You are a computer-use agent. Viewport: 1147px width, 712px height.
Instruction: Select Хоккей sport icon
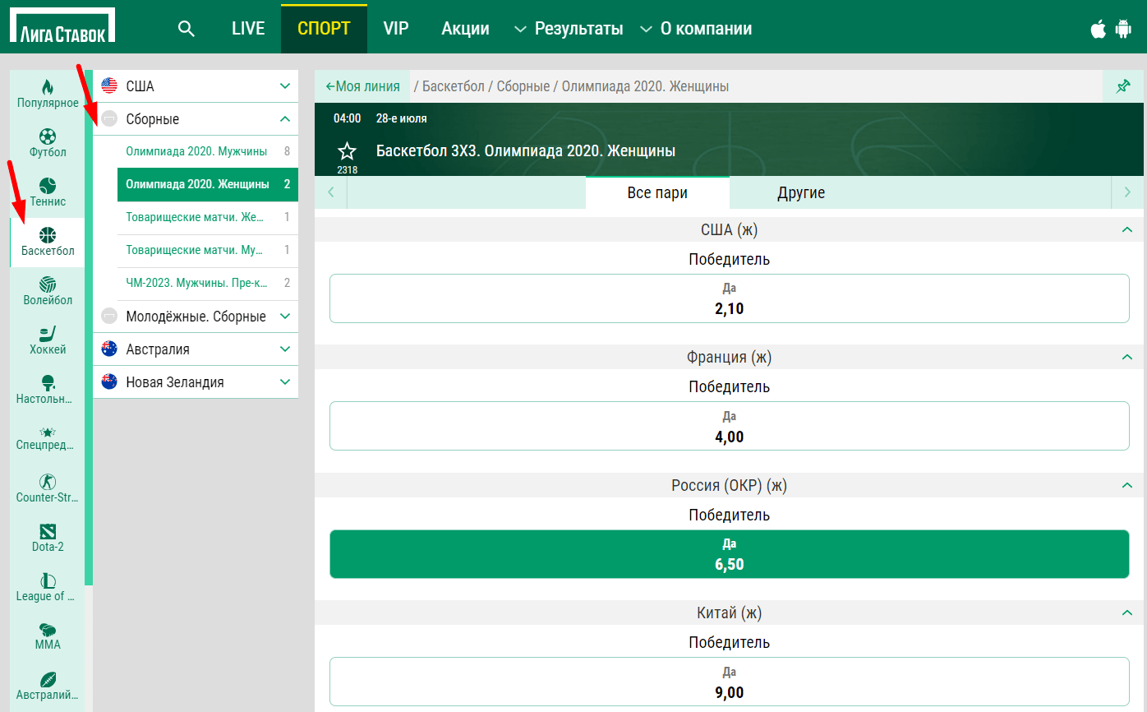point(48,333)
